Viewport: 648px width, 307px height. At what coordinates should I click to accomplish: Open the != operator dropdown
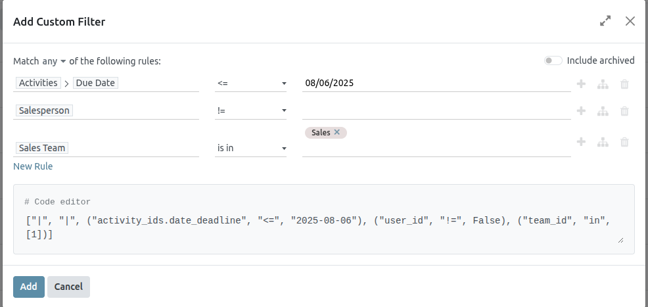[252, 111]
